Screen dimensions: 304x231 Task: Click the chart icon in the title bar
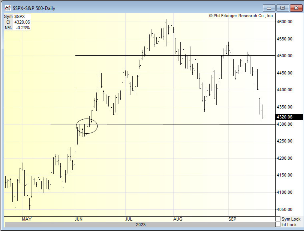(x=8, y=8)
